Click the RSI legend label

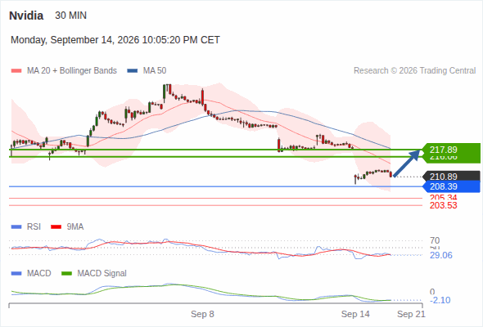[34, 226]
